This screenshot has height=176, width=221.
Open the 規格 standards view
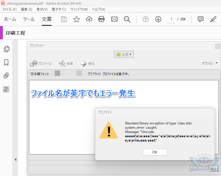coord(87,64)
